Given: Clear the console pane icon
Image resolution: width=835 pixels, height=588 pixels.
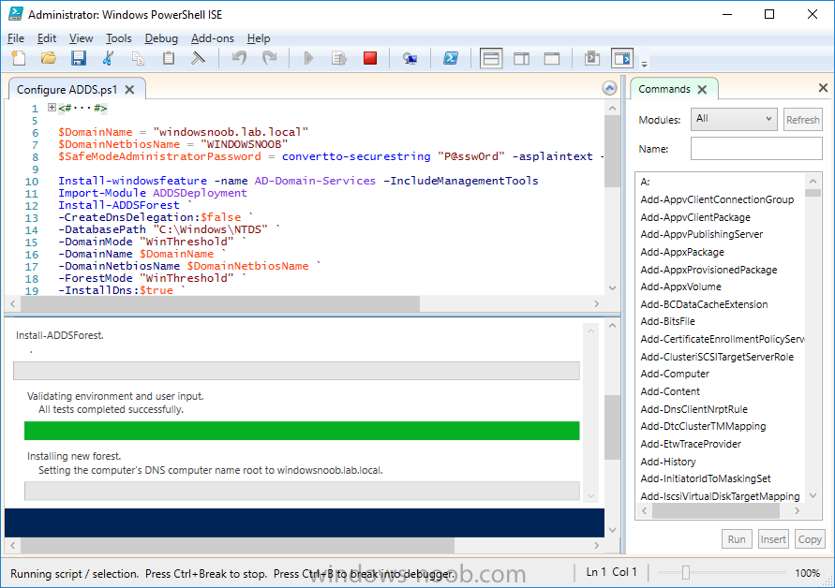Looking at the screenshot, I should click(198, 58).
